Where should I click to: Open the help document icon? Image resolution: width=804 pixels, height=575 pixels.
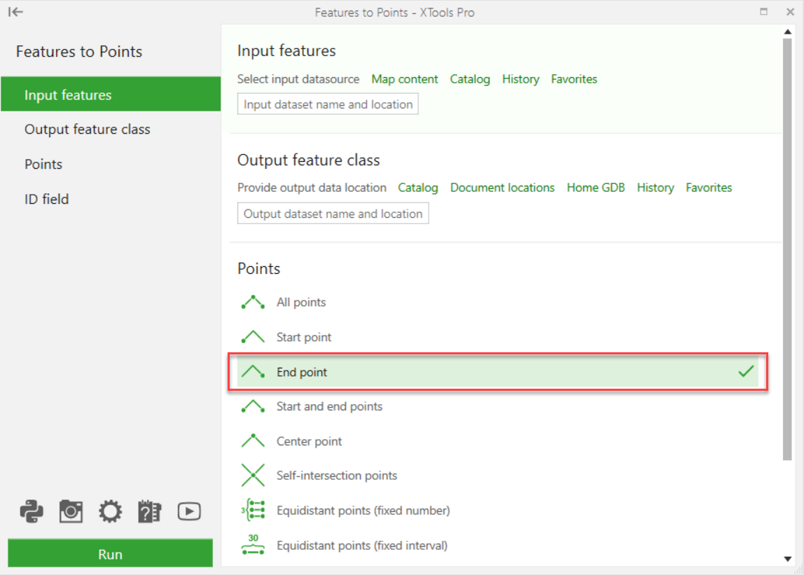149,512
